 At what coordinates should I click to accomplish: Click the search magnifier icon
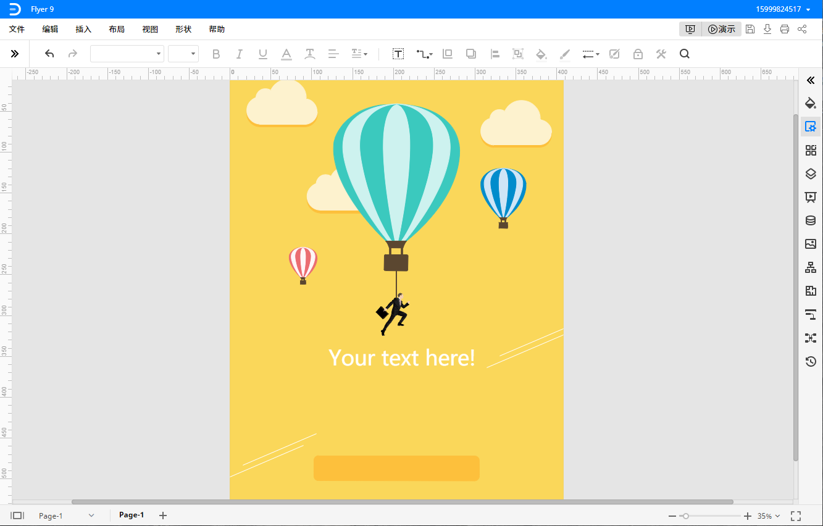685,54
